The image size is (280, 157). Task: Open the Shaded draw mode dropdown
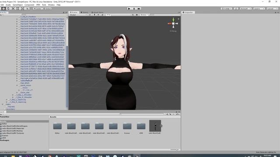[78, 15]
